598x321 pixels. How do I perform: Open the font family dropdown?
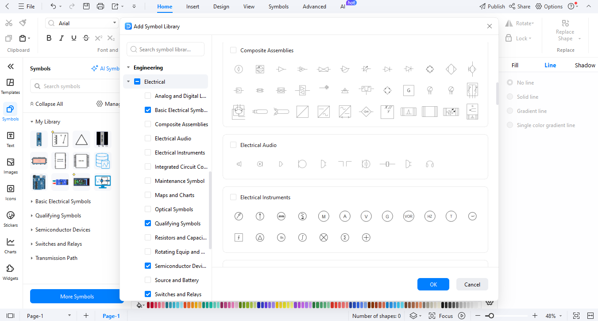coord(115,23)
